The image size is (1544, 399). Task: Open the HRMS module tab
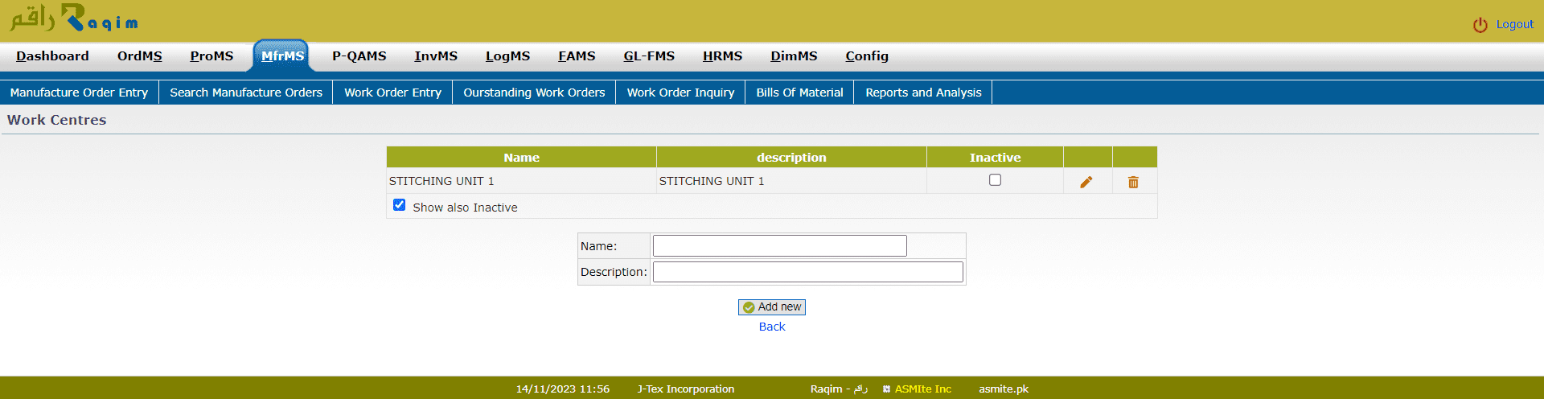pyautogui.click(x=722, y=56)
